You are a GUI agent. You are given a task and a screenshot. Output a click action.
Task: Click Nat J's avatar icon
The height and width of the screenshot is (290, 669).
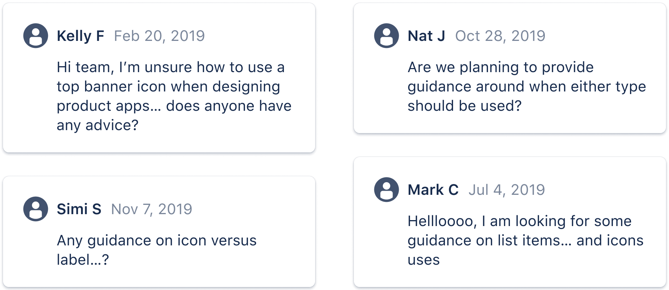pos(387,36)
